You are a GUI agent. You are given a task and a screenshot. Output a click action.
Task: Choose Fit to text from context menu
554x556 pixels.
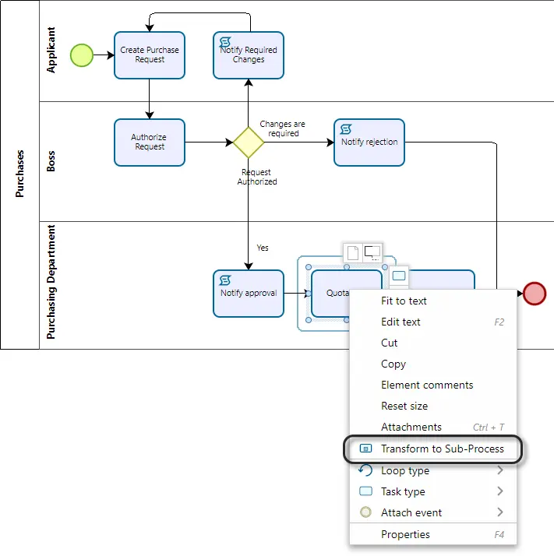click(433, 301)
